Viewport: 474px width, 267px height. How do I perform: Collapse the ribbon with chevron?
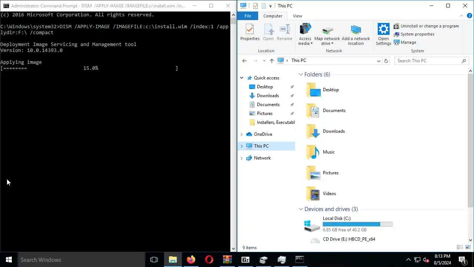tap(461, 16)
